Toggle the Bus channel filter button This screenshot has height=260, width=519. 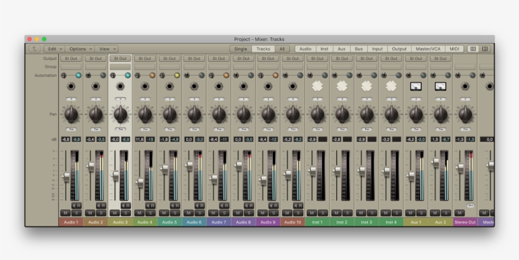coord(359,49)
